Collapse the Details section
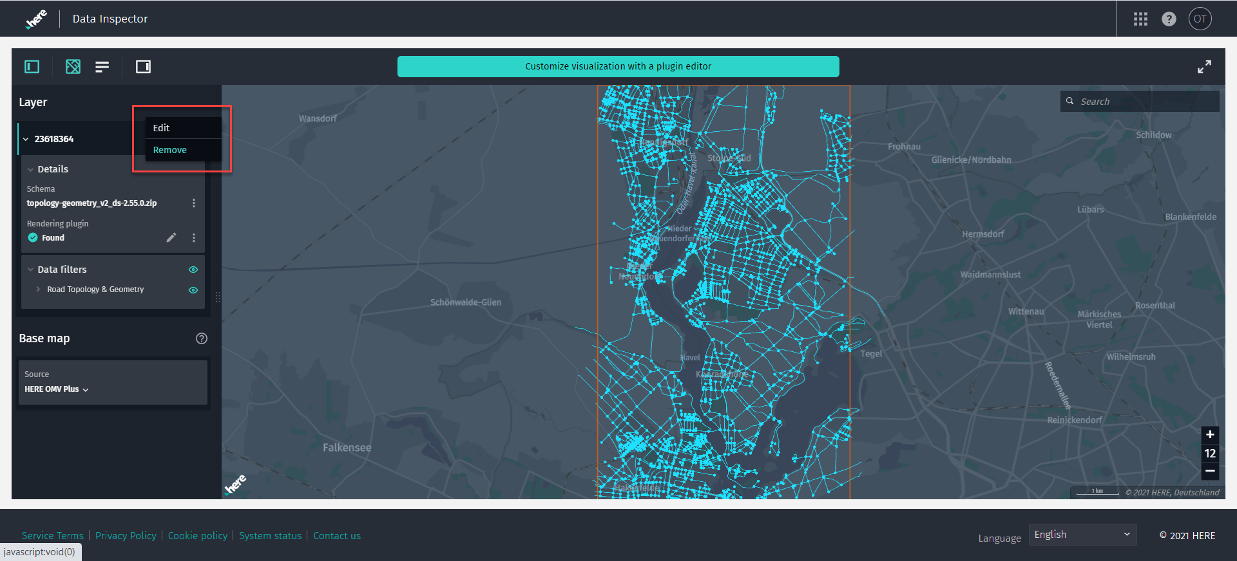 pos(30,170)
